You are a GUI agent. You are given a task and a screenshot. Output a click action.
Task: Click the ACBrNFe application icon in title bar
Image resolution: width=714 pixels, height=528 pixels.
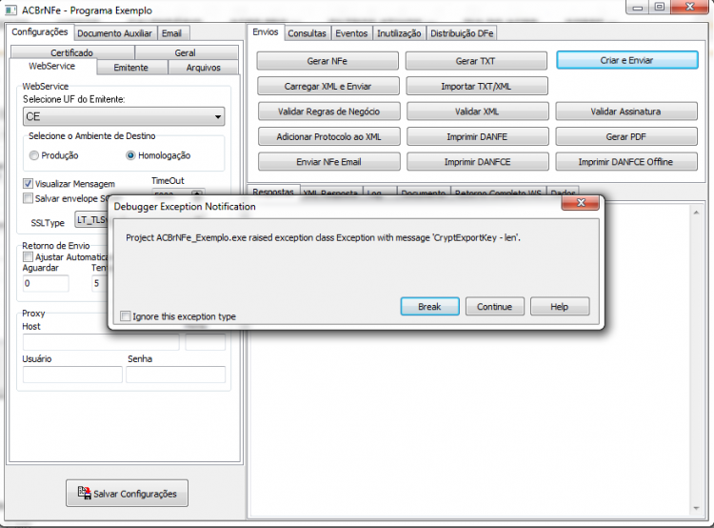(x=10, y=10)
